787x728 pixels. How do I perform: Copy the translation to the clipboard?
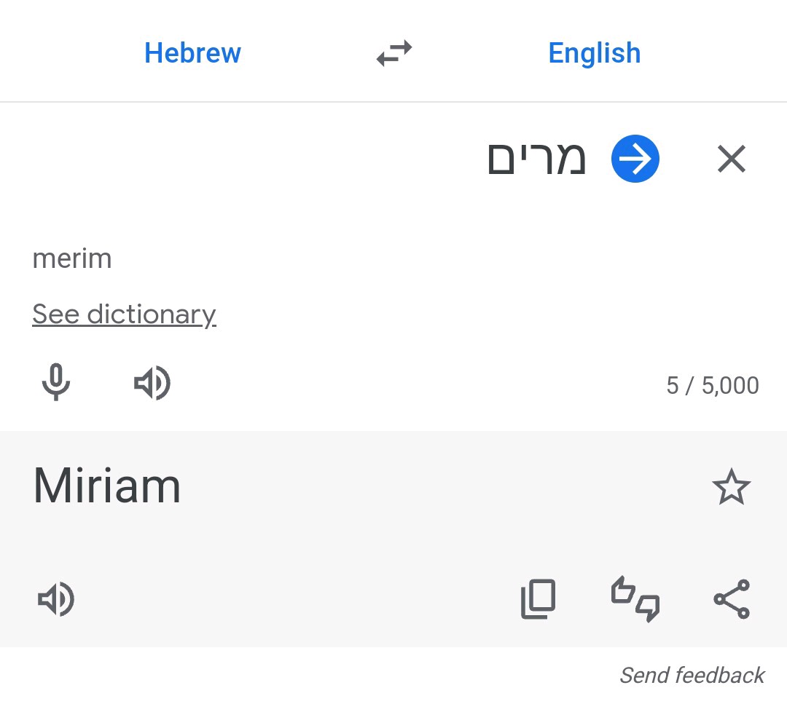[x=538, y=599]
